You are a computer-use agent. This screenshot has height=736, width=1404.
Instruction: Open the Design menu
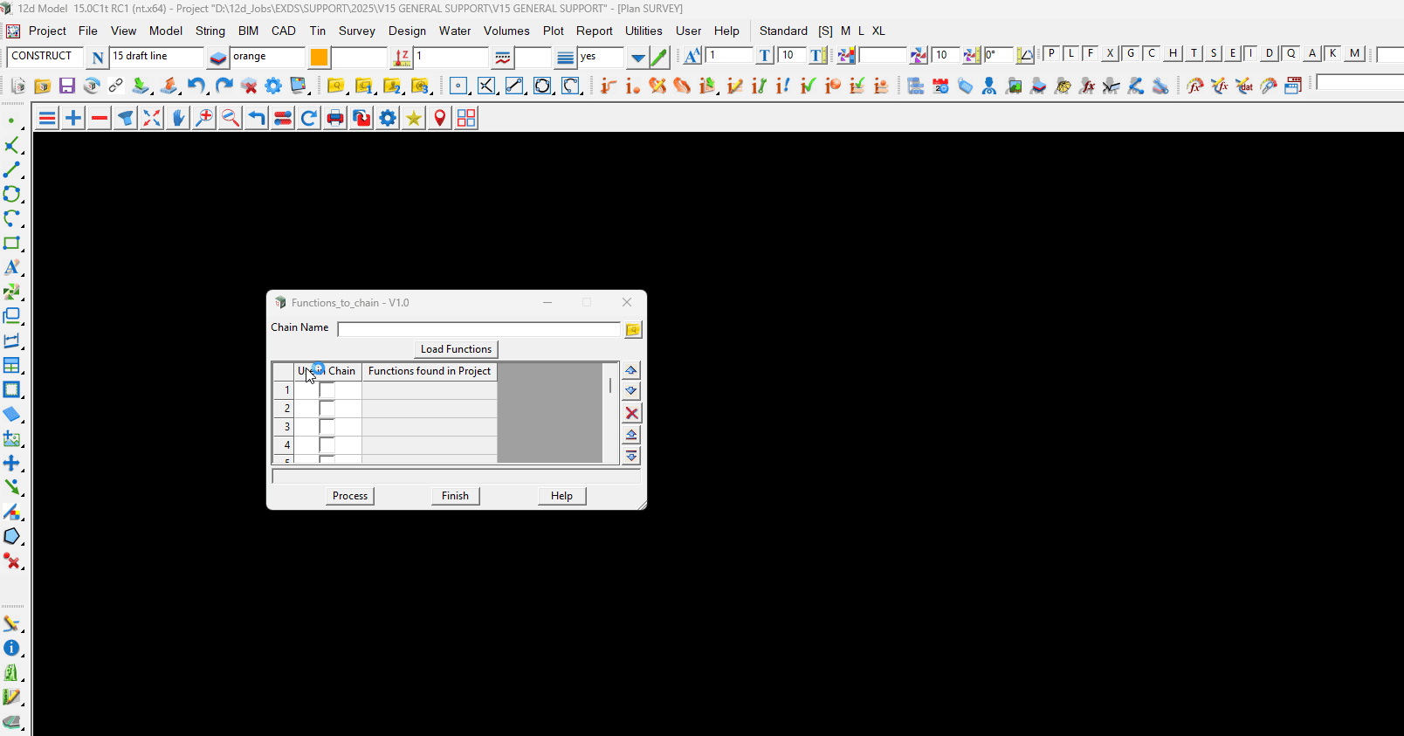[407, 31]
